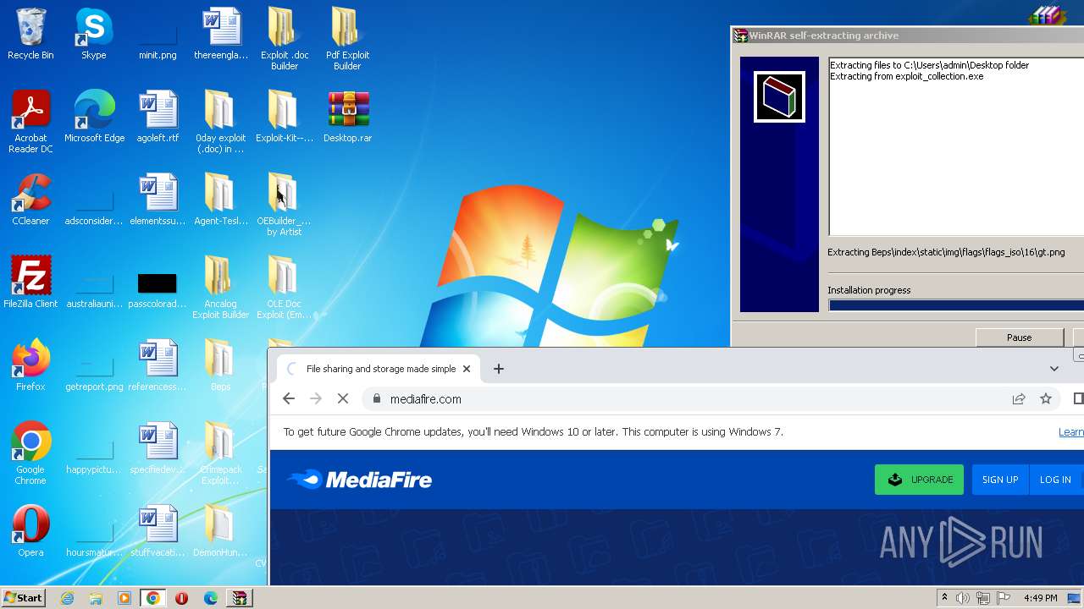
Task: Switch to WinRAR task in the taskbar
Action: tap(240, 598)
